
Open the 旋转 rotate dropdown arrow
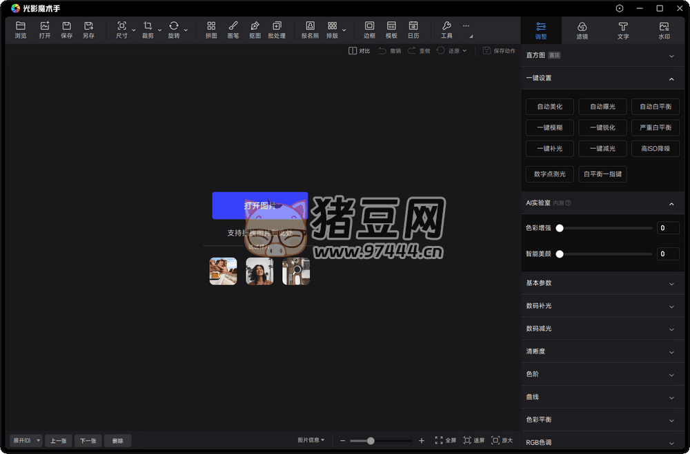[186, 30]
